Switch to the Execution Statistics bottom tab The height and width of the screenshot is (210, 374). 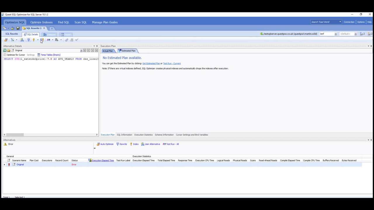[x=143, y=135]
